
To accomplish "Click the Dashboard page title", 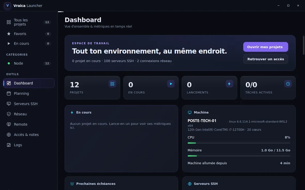I will (x=83, y=20).
